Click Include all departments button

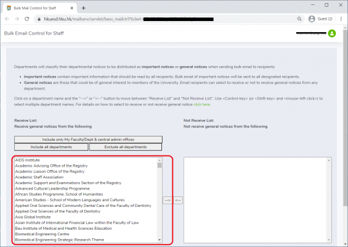(51, 147)
